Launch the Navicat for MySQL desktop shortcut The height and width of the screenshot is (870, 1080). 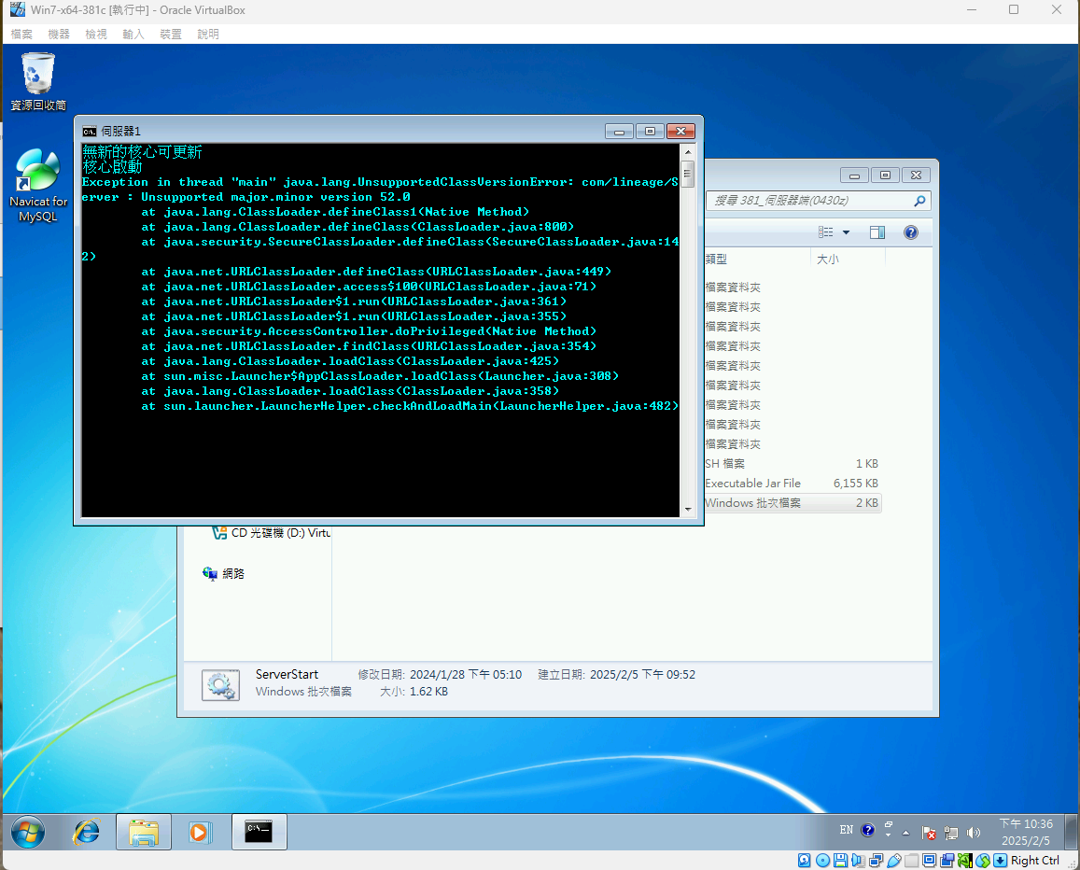(38, 186)
